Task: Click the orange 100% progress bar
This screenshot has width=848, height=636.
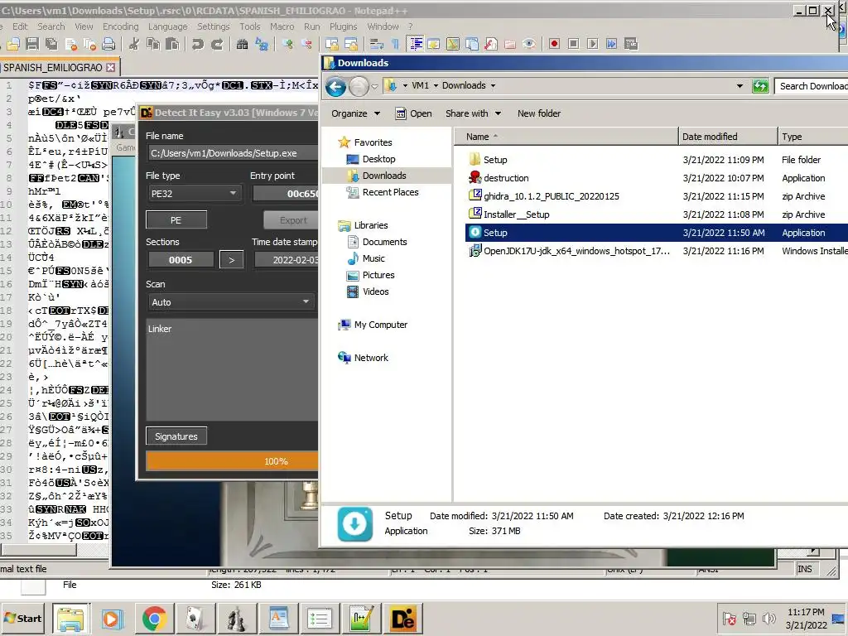Action: (x=233, y=461)
